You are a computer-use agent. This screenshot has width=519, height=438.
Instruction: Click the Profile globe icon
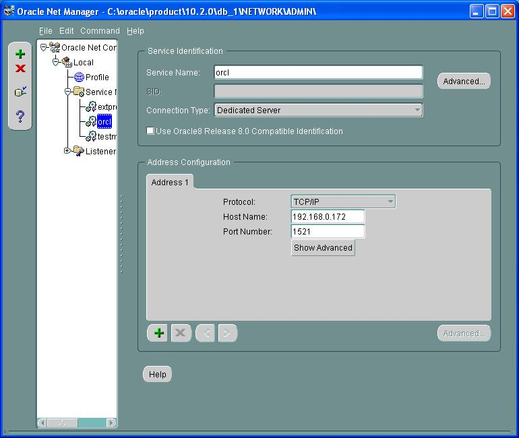pos(79,77)
